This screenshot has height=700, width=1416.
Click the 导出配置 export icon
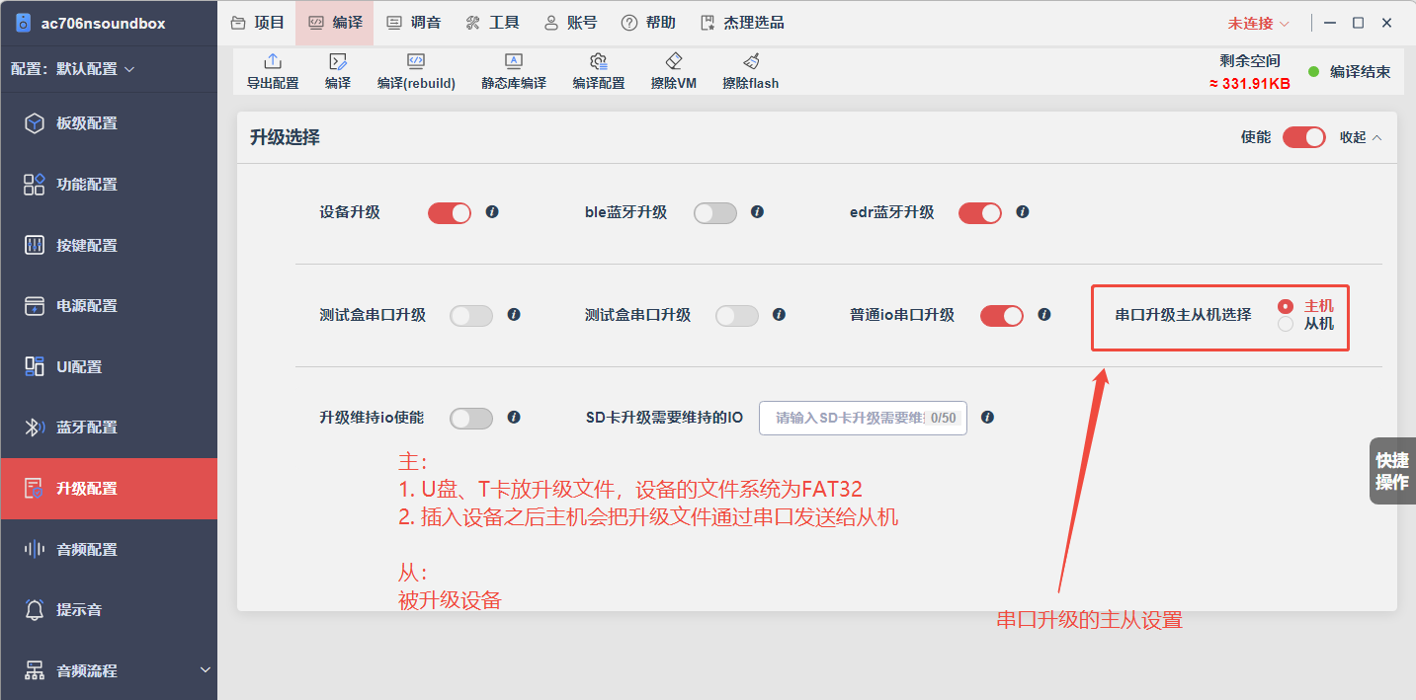click(273, 62)
